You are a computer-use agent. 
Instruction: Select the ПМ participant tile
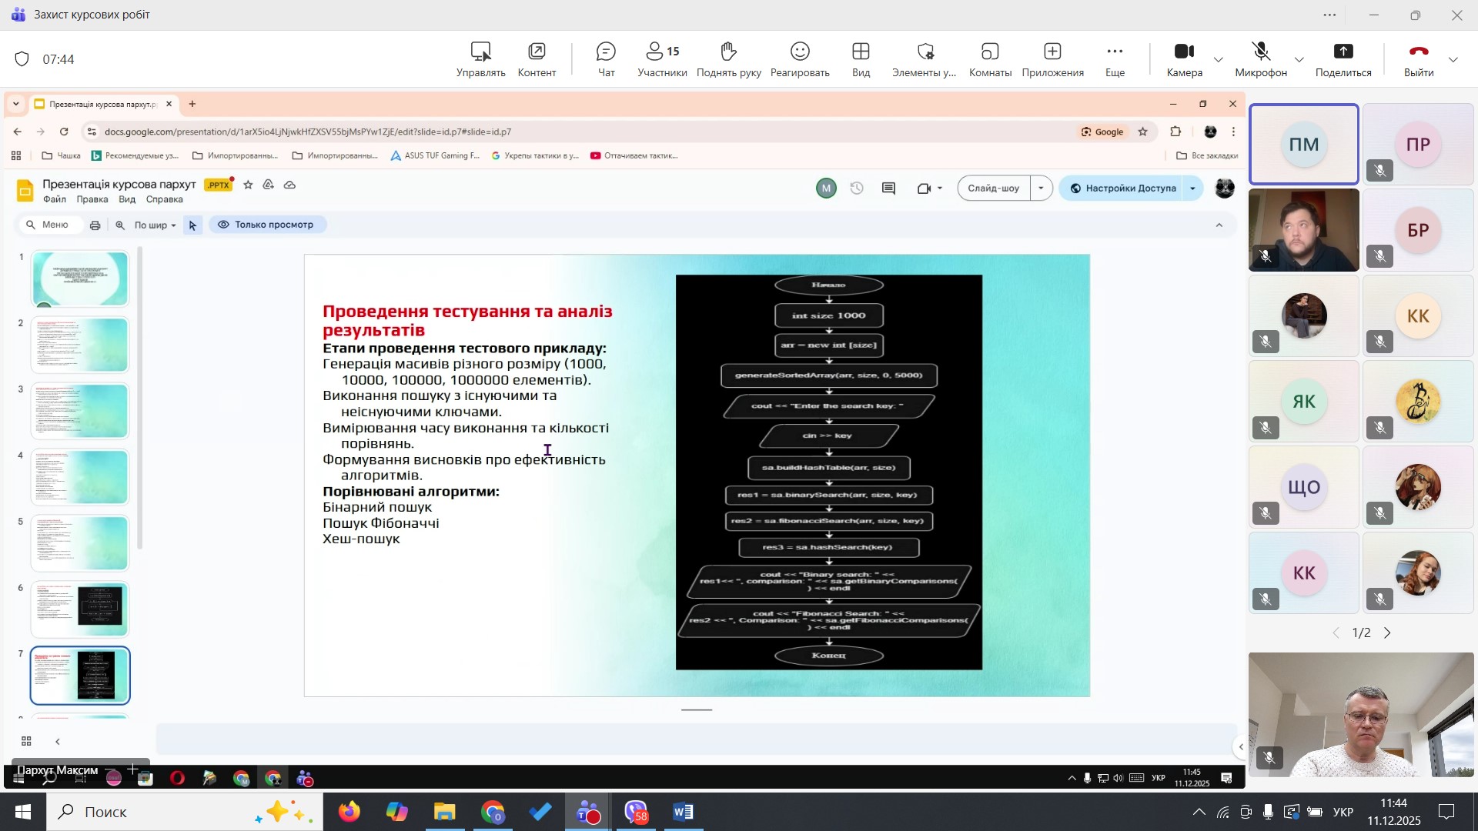point(1303,145)
